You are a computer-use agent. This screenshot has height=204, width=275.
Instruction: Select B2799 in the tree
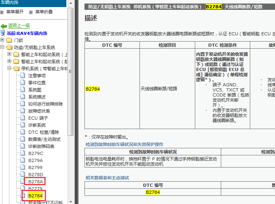pyautogui.click(x=35, y=168)
